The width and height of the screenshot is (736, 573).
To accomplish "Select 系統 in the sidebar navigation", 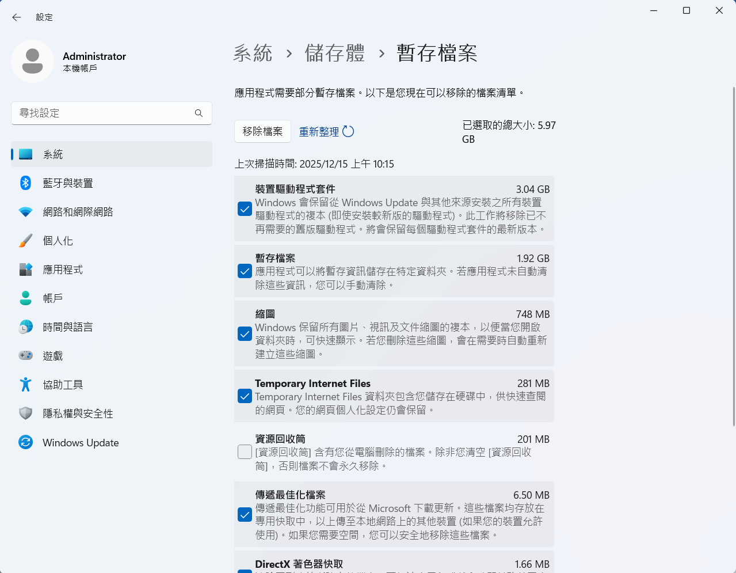I will [52, 154].
